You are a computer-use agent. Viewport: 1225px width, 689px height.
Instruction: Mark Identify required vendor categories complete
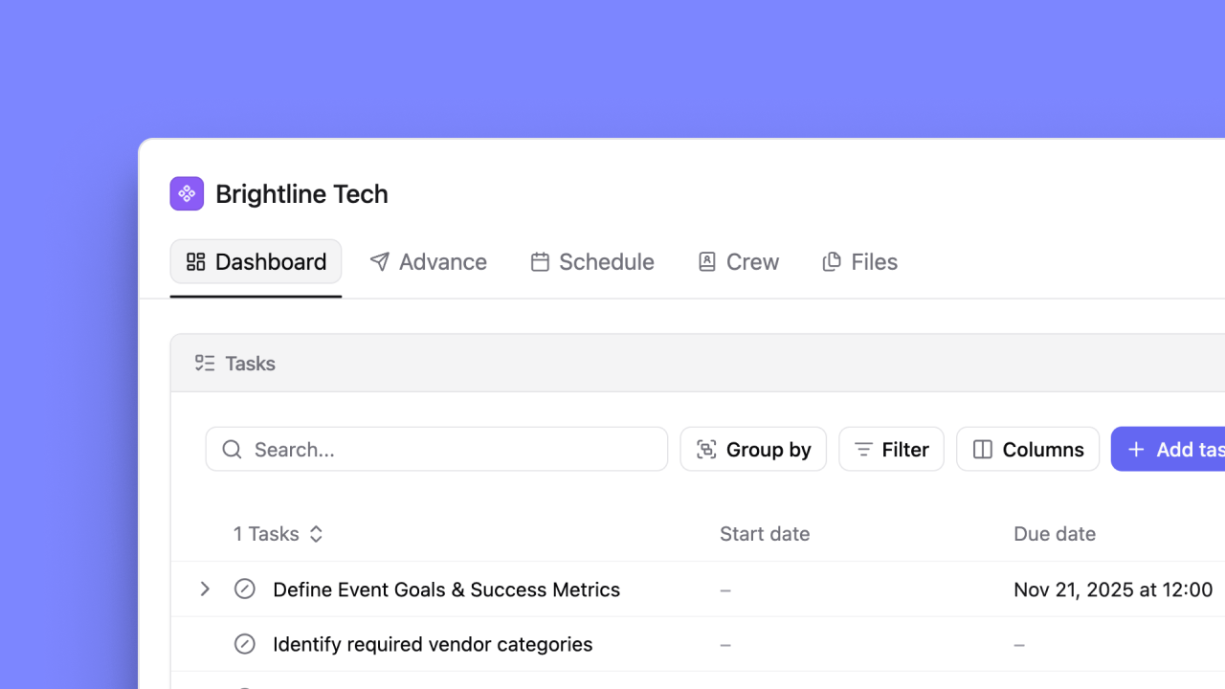244,643
